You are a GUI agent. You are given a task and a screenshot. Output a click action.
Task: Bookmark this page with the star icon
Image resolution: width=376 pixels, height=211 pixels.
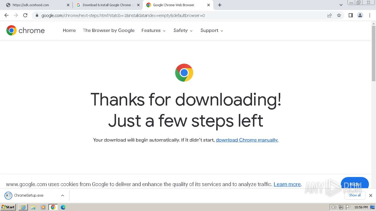click(x=339, y=15)
